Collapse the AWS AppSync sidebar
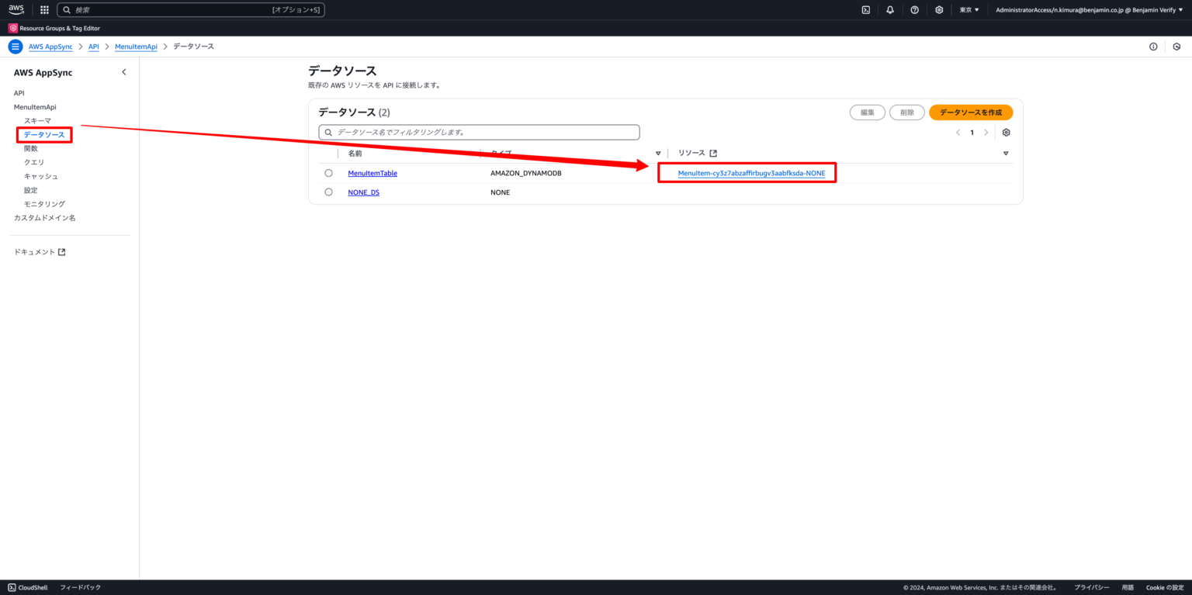The image size is (1192, 595). [123, 71]
